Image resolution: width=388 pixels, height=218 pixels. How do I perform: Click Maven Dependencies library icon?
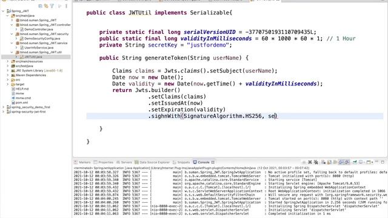click(13, 75)
